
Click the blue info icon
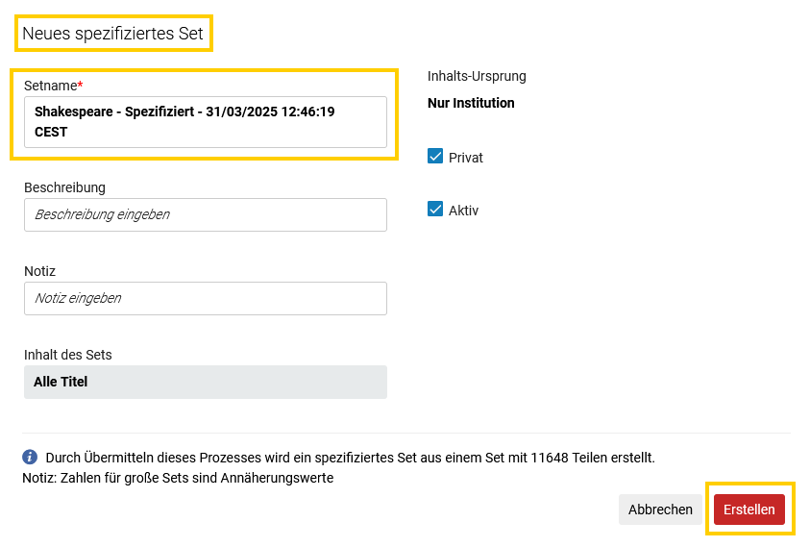(30, 457)
